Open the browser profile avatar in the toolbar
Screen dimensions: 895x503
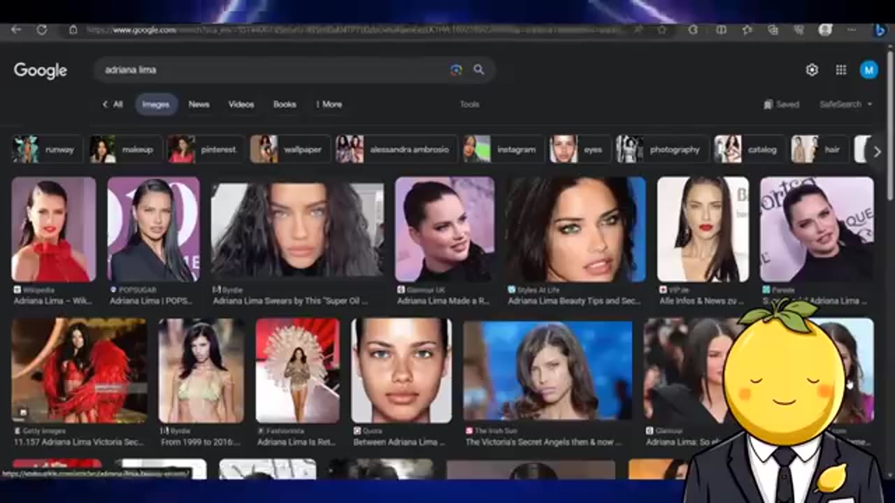tap(825, 30)
